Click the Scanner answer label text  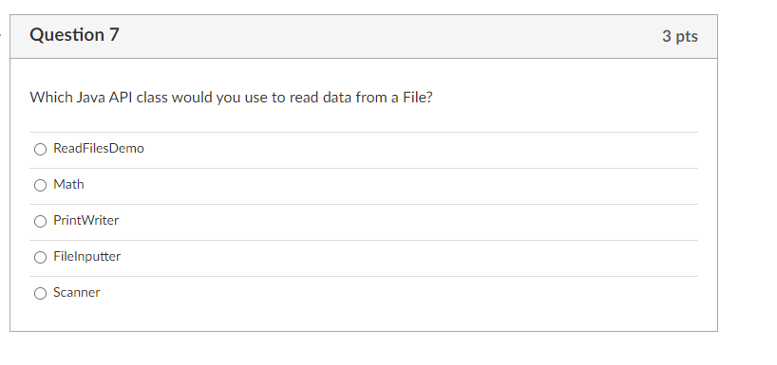77,293
